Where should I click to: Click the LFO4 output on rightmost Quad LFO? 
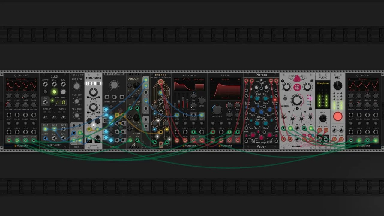[376, 140]
